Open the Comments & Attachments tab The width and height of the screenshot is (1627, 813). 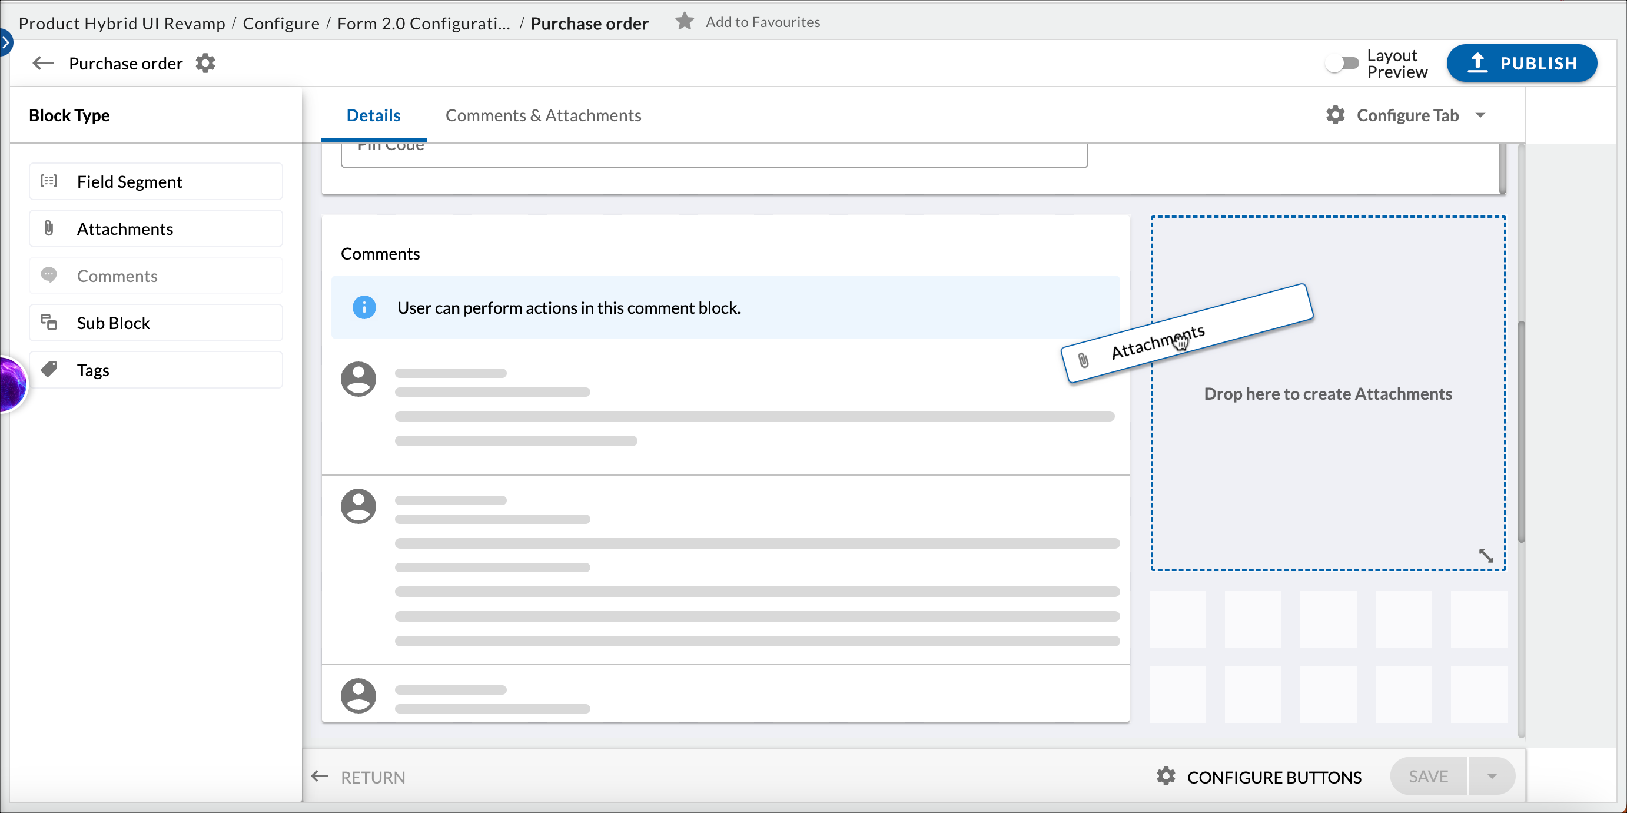(x=543, y=115)
